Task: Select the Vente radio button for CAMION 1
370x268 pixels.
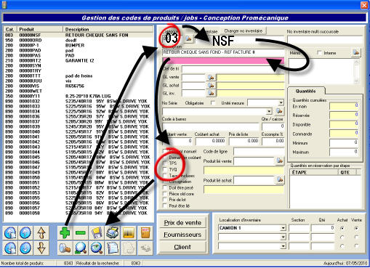Action: point(356,228)
